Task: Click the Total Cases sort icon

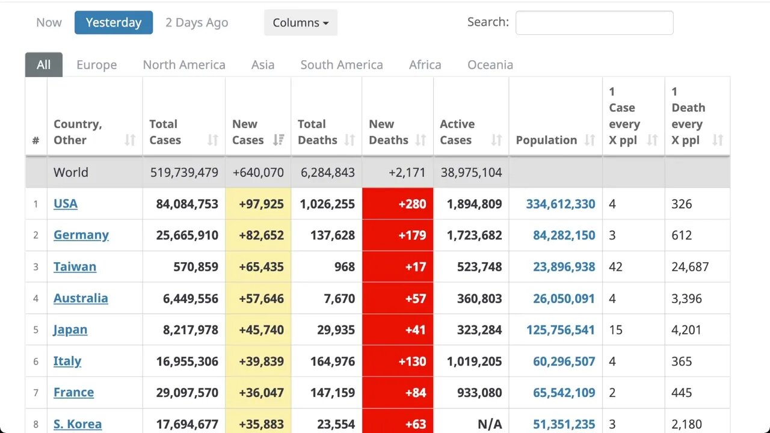Action: click(212, 140)
